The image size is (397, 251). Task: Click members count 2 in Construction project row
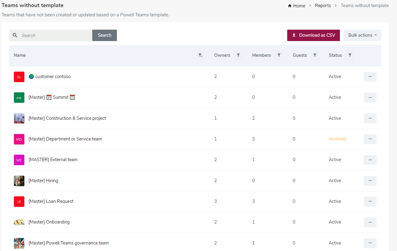point(254,118)
